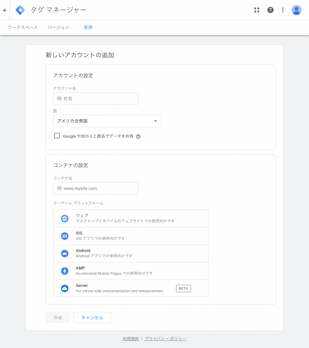
Task: Choose the Android target platform
Action: tap(131, 254)
